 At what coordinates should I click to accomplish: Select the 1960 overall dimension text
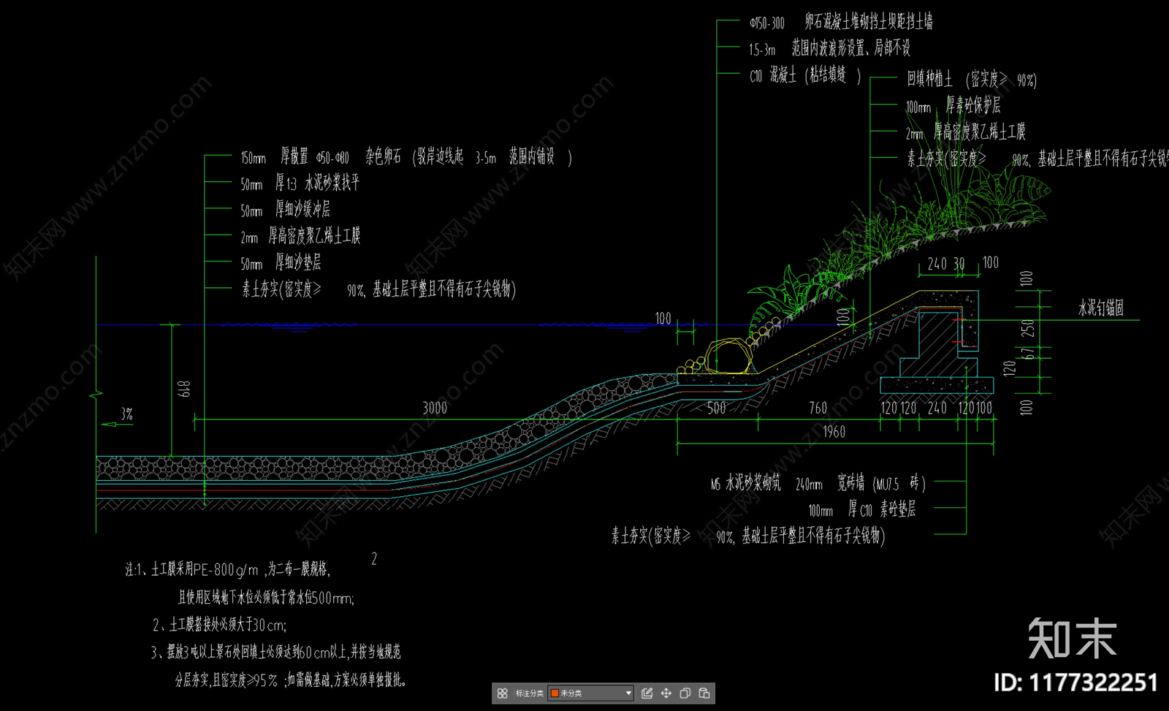pos(834,432)
